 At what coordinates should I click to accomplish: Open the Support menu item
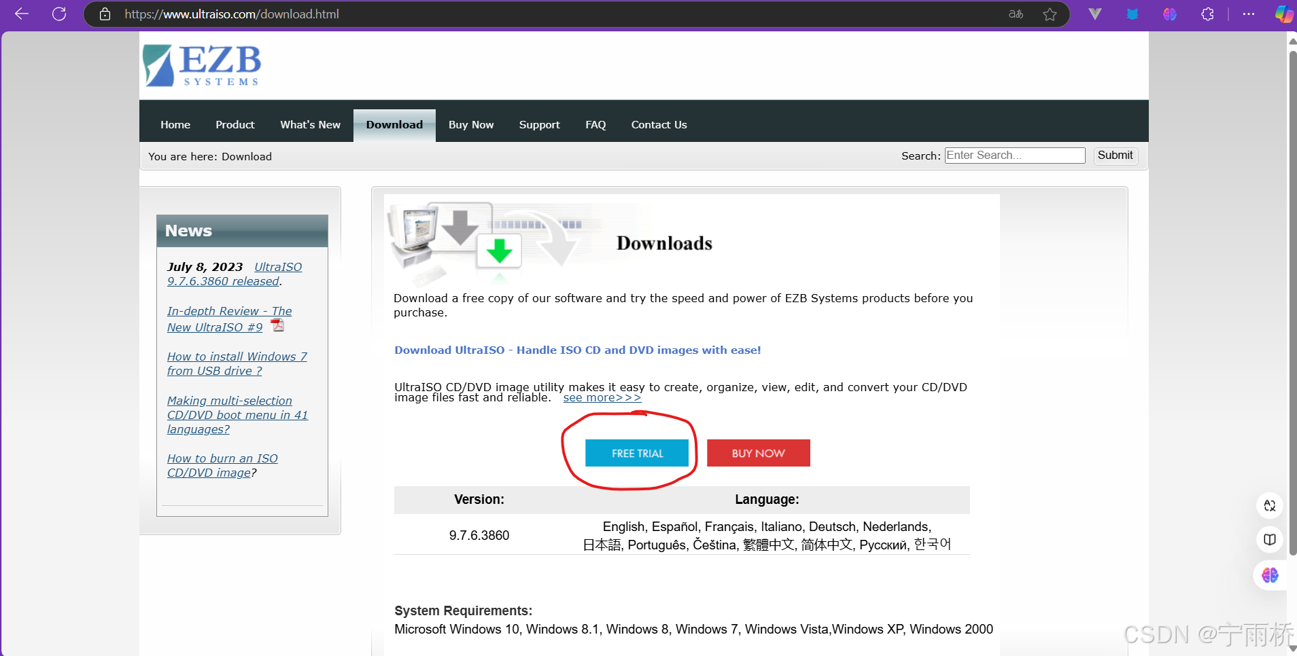pyautogui.click(x=540, y=125)
